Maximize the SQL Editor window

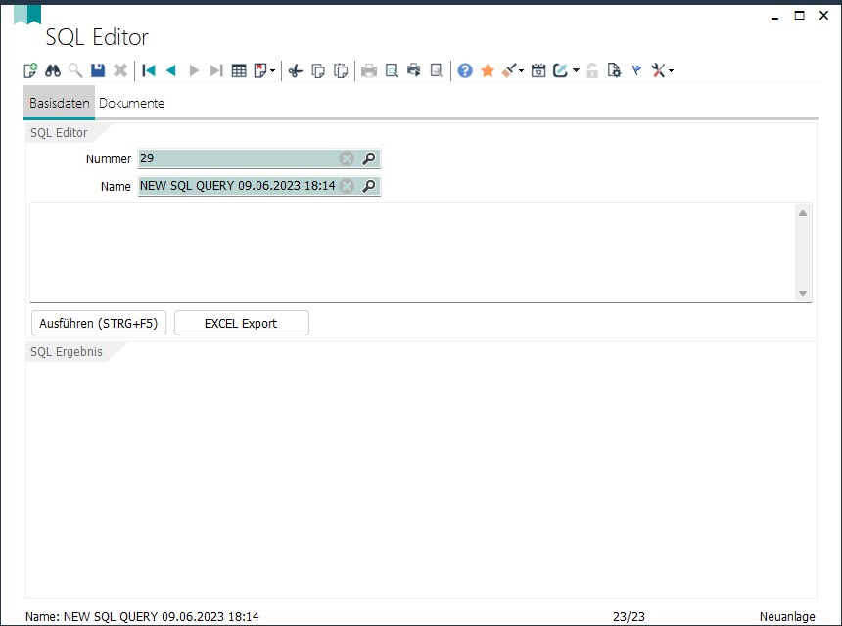coord(800,15)
